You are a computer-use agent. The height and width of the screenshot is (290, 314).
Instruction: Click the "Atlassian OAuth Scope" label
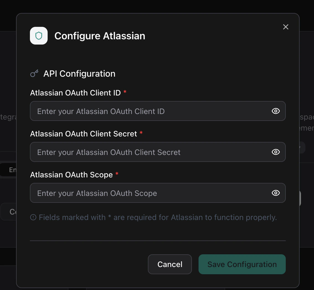tap(71, 175)
